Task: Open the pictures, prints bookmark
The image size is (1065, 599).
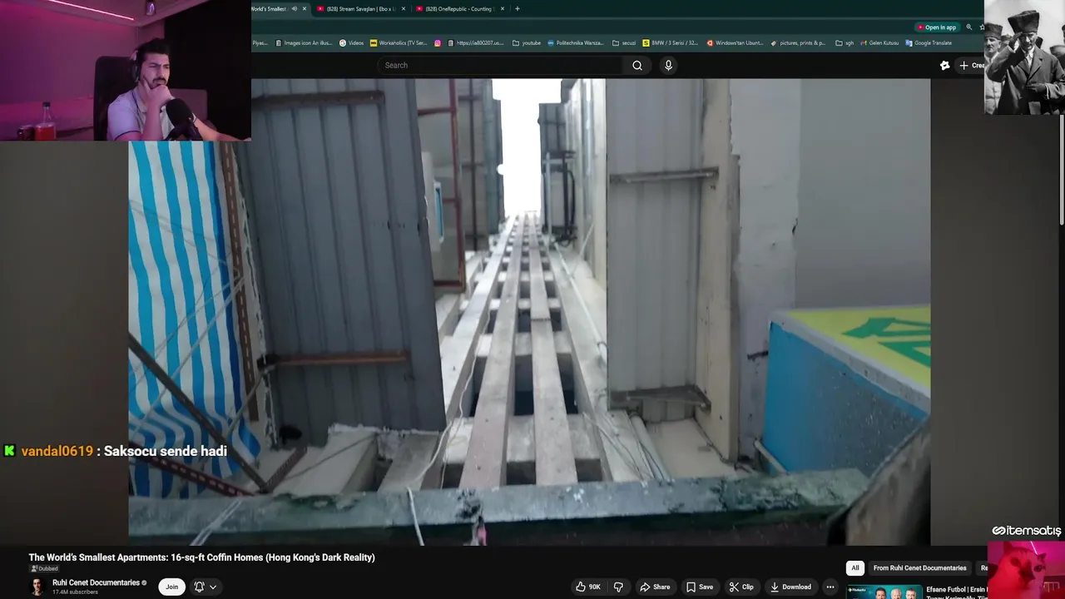Action: click(798, 43)
